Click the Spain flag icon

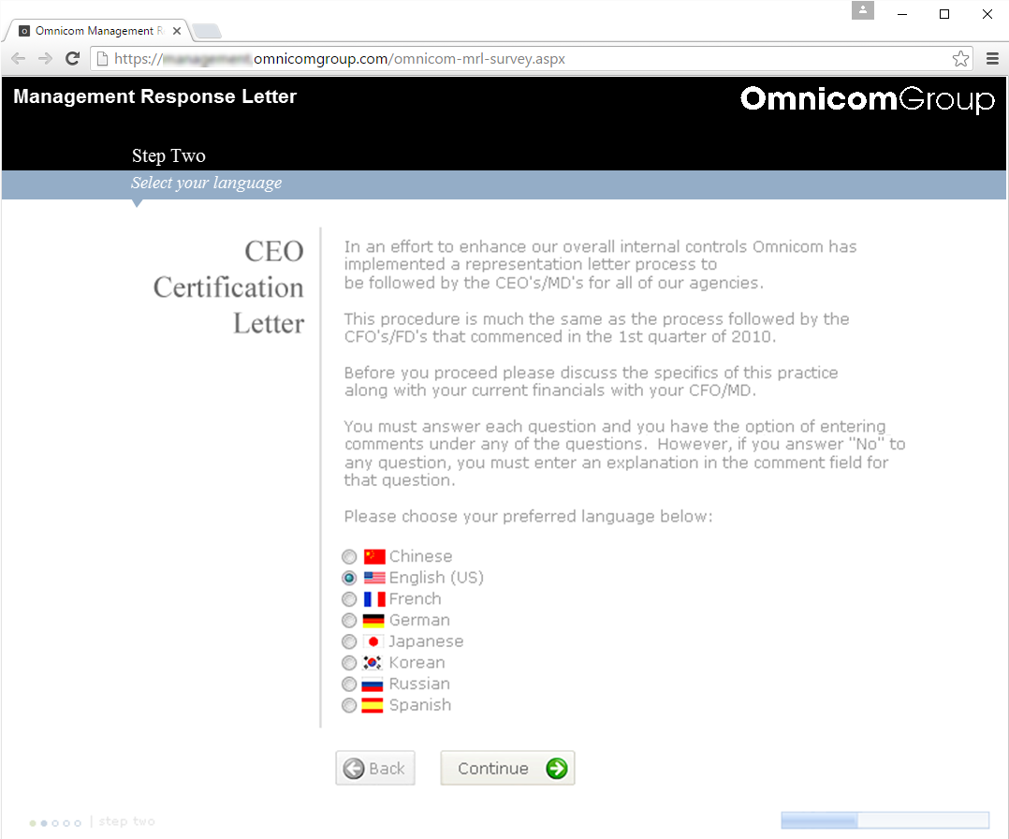click(x=372, y=705)
